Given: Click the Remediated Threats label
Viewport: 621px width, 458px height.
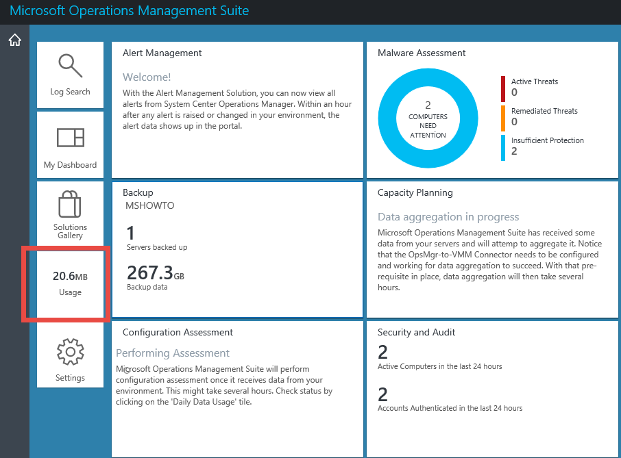Looking at the screenshot, I should pyautogui.click(x=544, y=111).
